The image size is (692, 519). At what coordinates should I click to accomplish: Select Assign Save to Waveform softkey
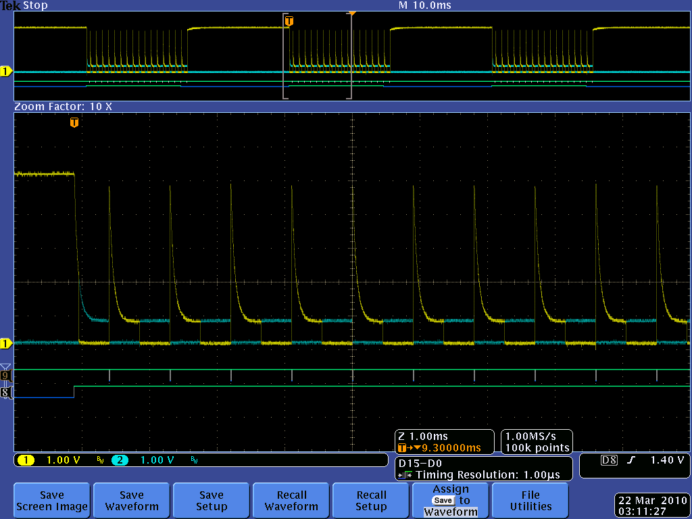[451, 501]
